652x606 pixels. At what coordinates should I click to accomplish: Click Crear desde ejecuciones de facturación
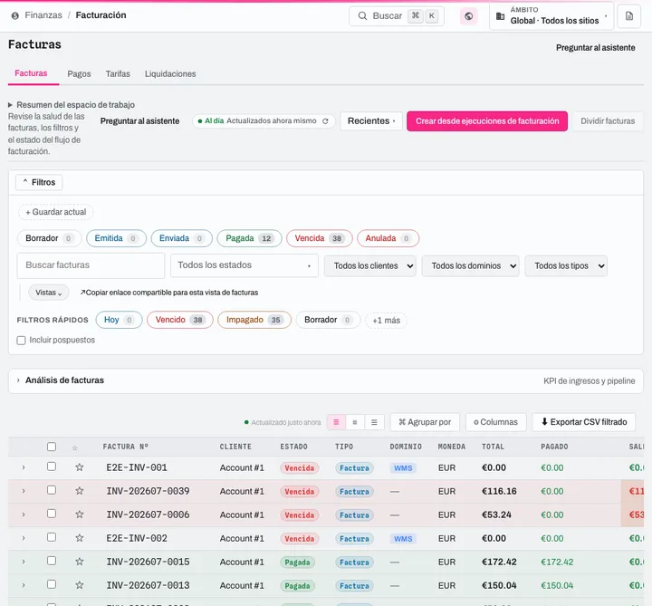pyautogui.click(x=487, y=121)
